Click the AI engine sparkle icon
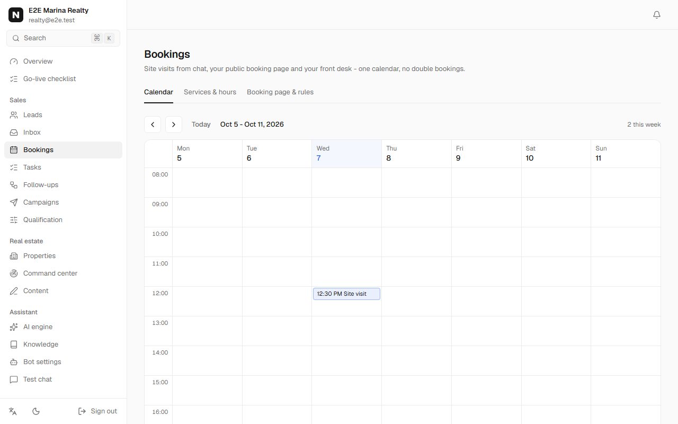The width and height of the screenshot is (678, 424). [x=14, y=327]
